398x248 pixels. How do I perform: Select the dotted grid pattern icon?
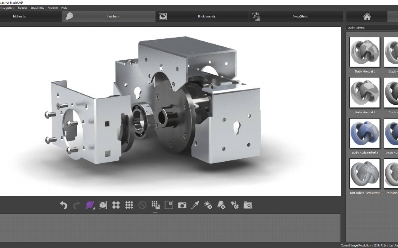[129, 205]
